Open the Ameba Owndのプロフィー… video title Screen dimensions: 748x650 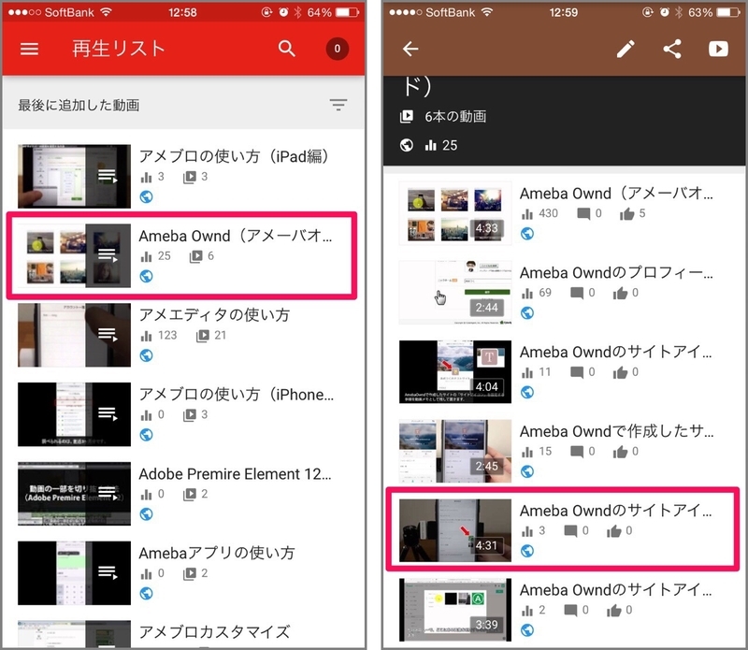pyautogui.click(x=616, y=272)
